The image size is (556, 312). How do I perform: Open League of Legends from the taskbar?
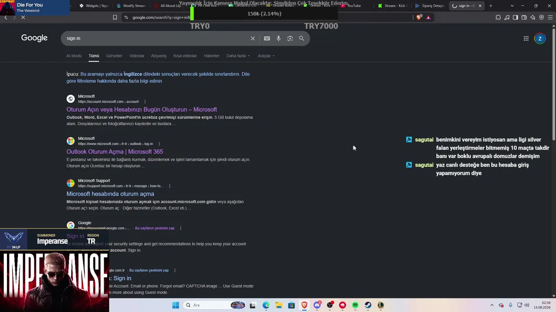pyautogui.click(x=381, y=305)
